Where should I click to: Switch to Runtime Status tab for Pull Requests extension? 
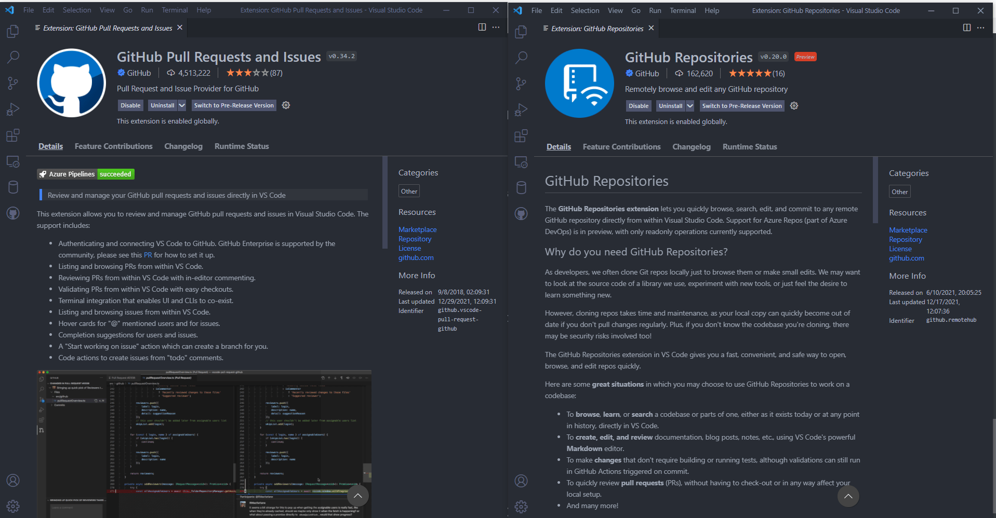[x=242, y=146]
